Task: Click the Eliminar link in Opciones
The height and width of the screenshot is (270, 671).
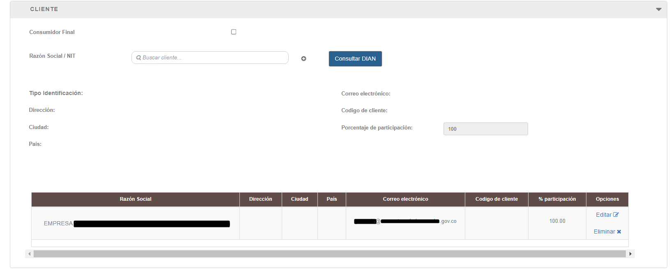Action: coord(604,231)
